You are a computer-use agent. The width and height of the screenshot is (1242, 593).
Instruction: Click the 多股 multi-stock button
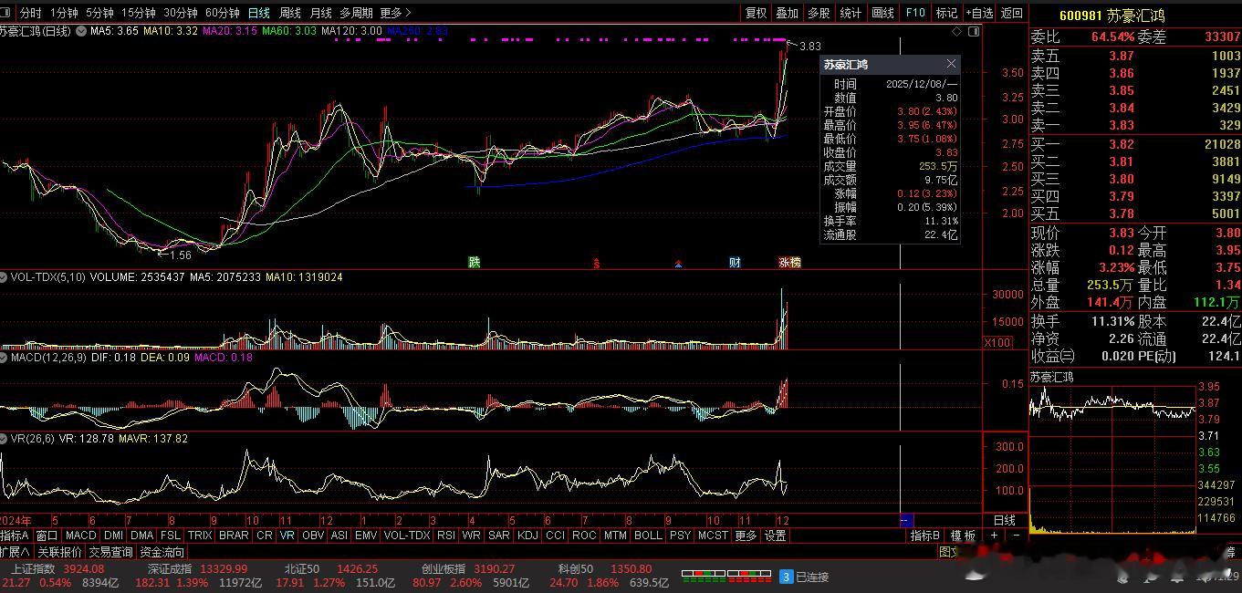(x=819, y=13)
